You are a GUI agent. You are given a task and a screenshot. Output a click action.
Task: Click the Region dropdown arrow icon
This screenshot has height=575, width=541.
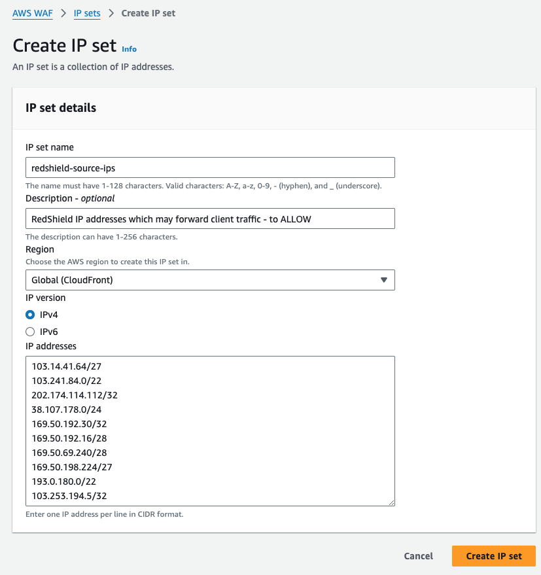tap(384, 280)
